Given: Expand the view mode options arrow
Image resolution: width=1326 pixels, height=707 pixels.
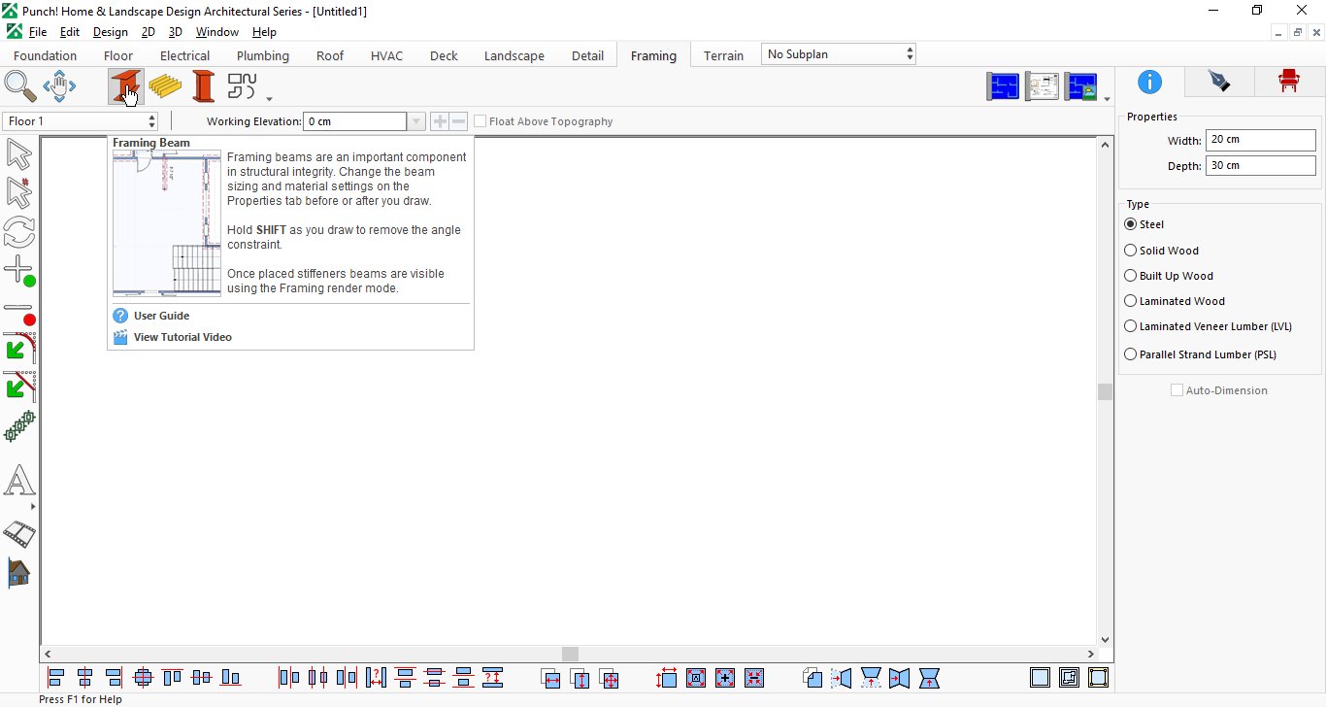Looking at the screenshot, I should 1107,98.
